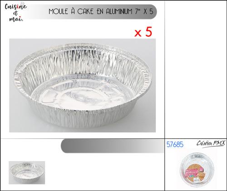
Task: Click the word moi in the logo
Action: coord(16,19)
